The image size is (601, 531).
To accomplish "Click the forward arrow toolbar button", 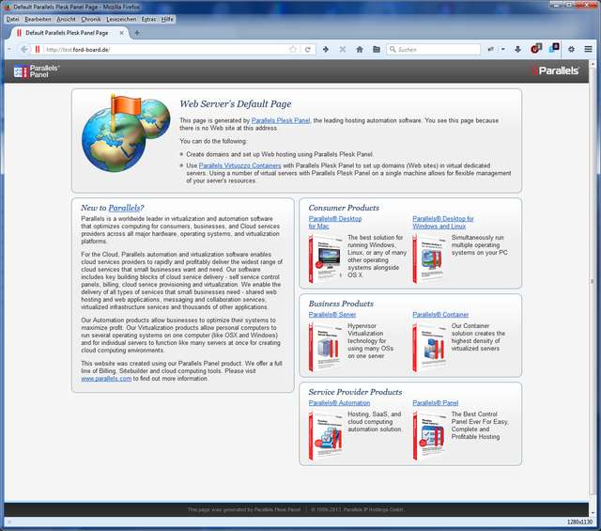I will (326, 49).
